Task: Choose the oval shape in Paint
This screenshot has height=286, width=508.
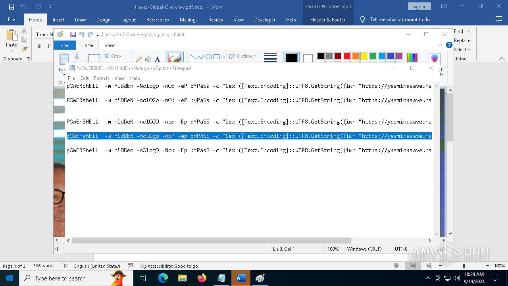Action: click(x=208, y=57)
